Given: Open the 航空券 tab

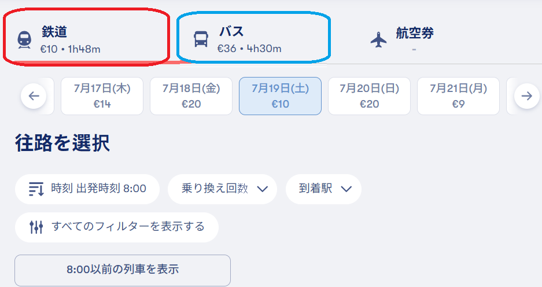Looking at the screenshot, I should tap(403, 39).
